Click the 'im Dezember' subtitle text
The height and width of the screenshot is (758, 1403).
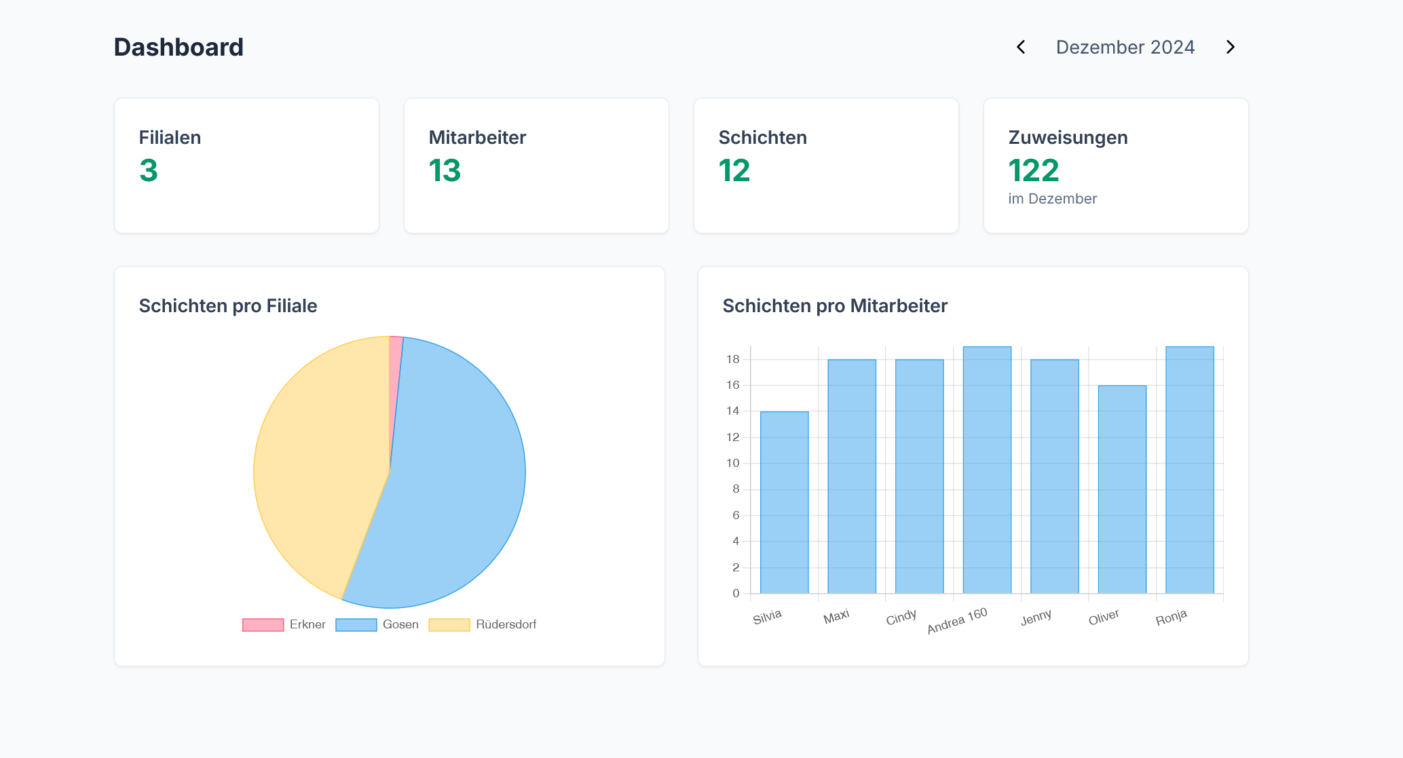pyautogui.click(x=1052, y=199)
